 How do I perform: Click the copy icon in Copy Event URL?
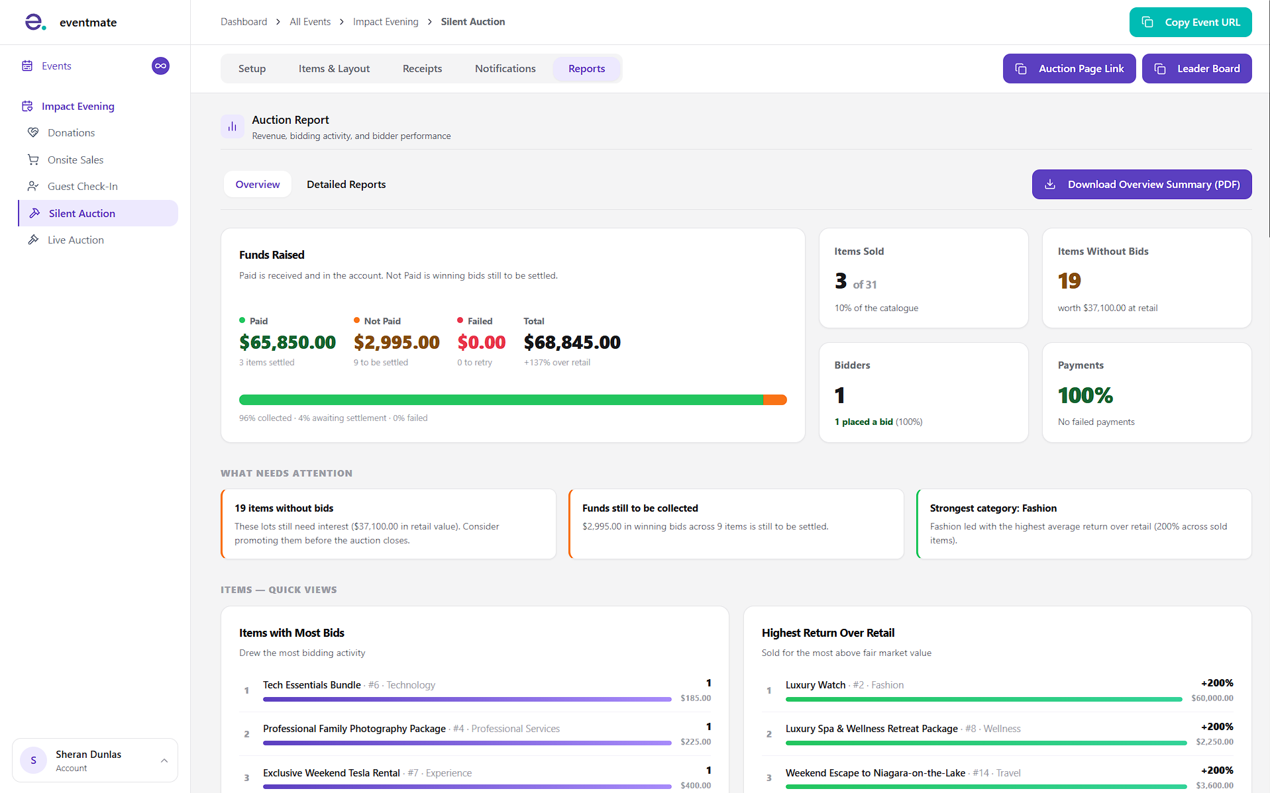click(1147, 22)
